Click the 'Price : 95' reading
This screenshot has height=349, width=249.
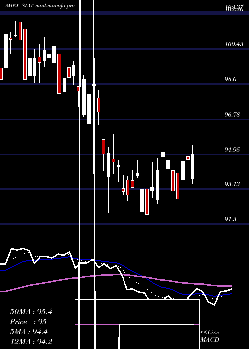click(x=28, y=322)
